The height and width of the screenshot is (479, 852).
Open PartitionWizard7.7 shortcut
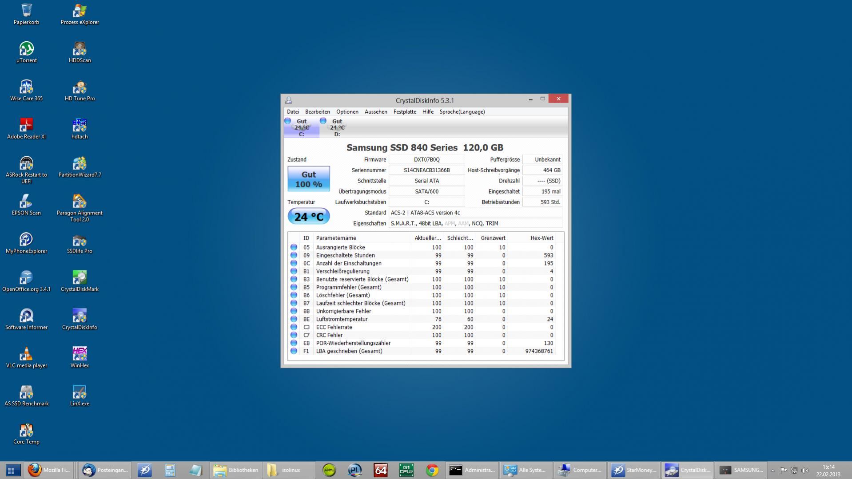[x=80, y=167]
